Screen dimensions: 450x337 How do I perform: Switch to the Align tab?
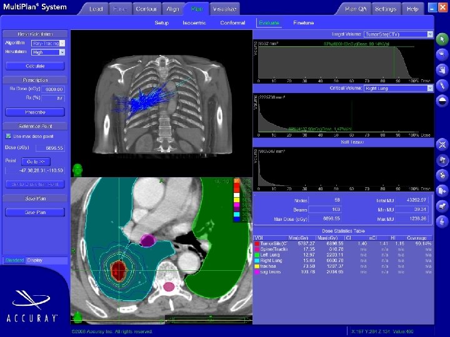pos(172,9)
